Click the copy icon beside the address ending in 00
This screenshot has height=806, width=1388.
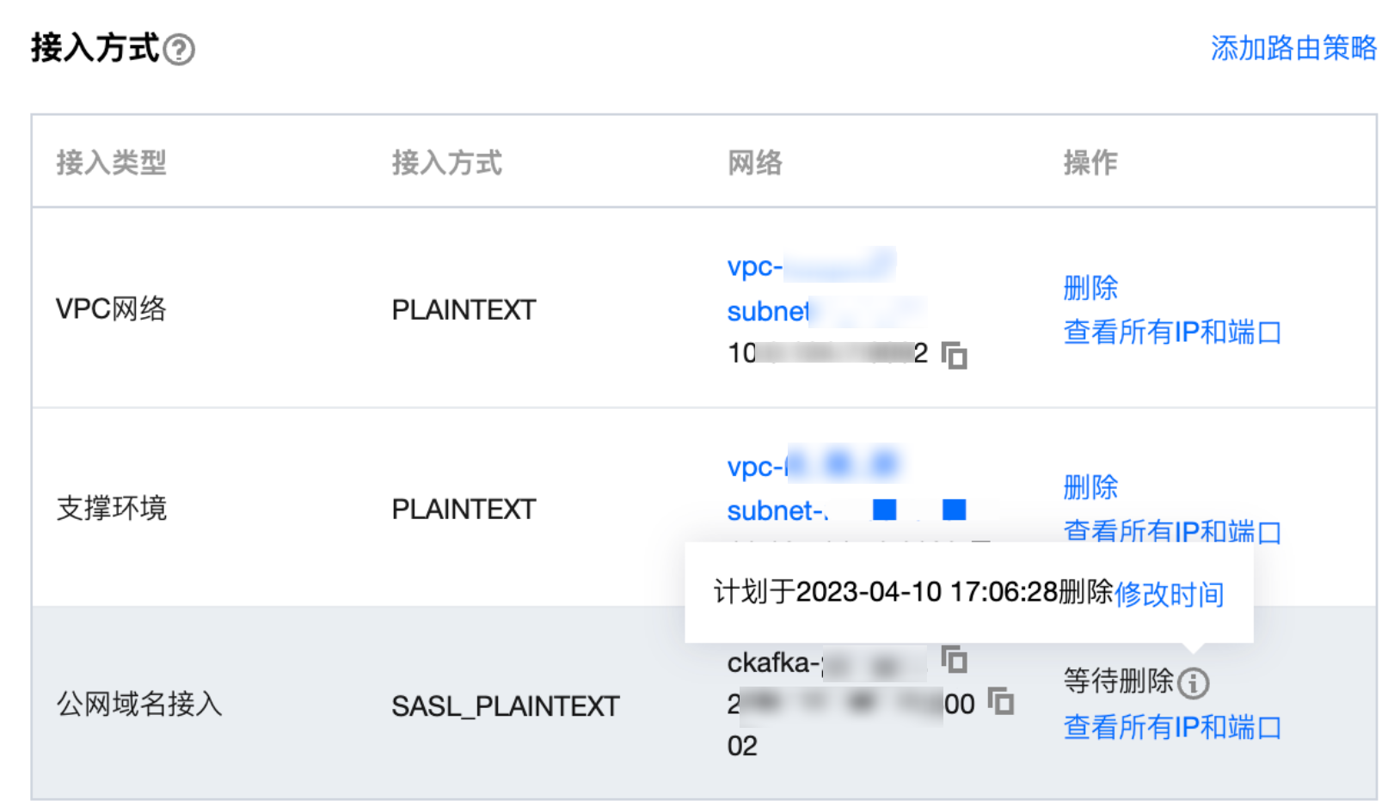coord(1000,702)
